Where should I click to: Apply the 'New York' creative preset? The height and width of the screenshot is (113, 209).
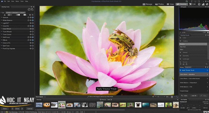coord(183,47)
